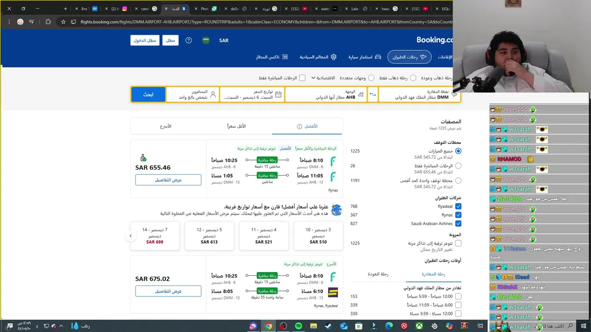Open the car rental استئجار سيارة section

364,57
